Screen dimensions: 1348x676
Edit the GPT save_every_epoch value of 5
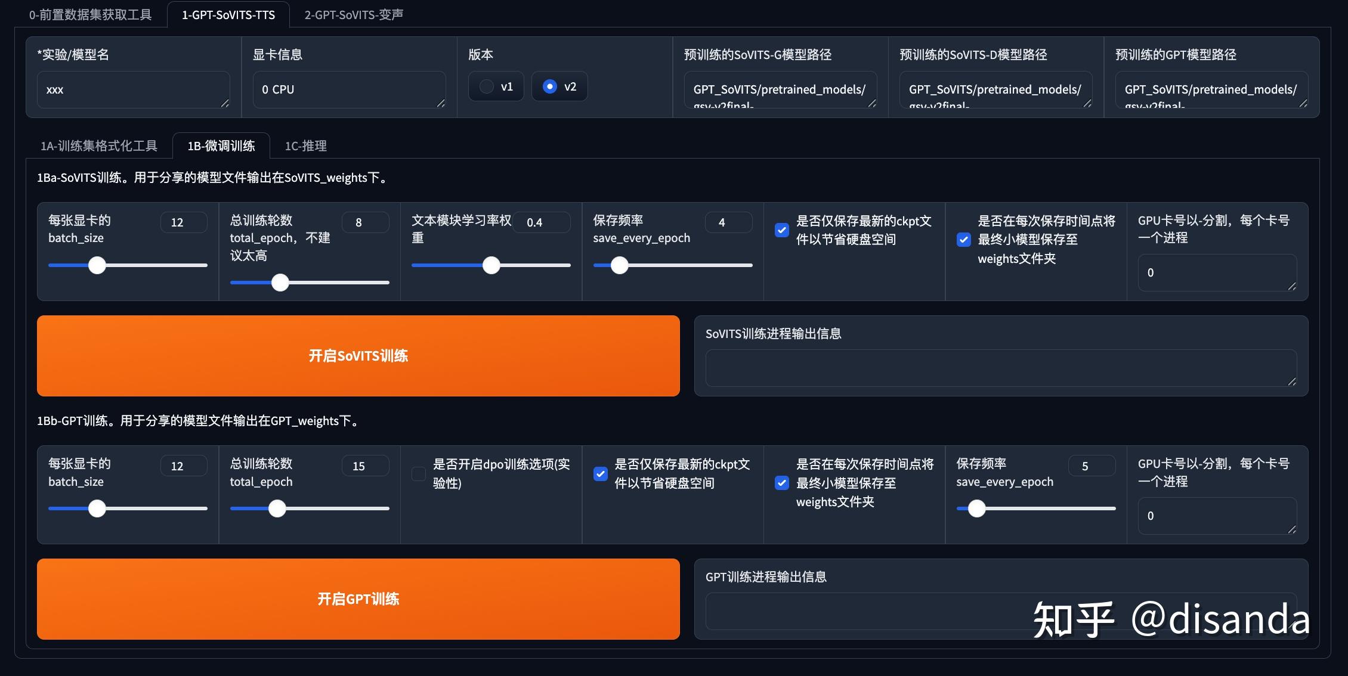1092,466
